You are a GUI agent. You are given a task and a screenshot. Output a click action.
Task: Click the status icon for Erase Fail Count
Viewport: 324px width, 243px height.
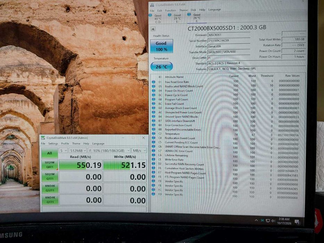point(153,104)
